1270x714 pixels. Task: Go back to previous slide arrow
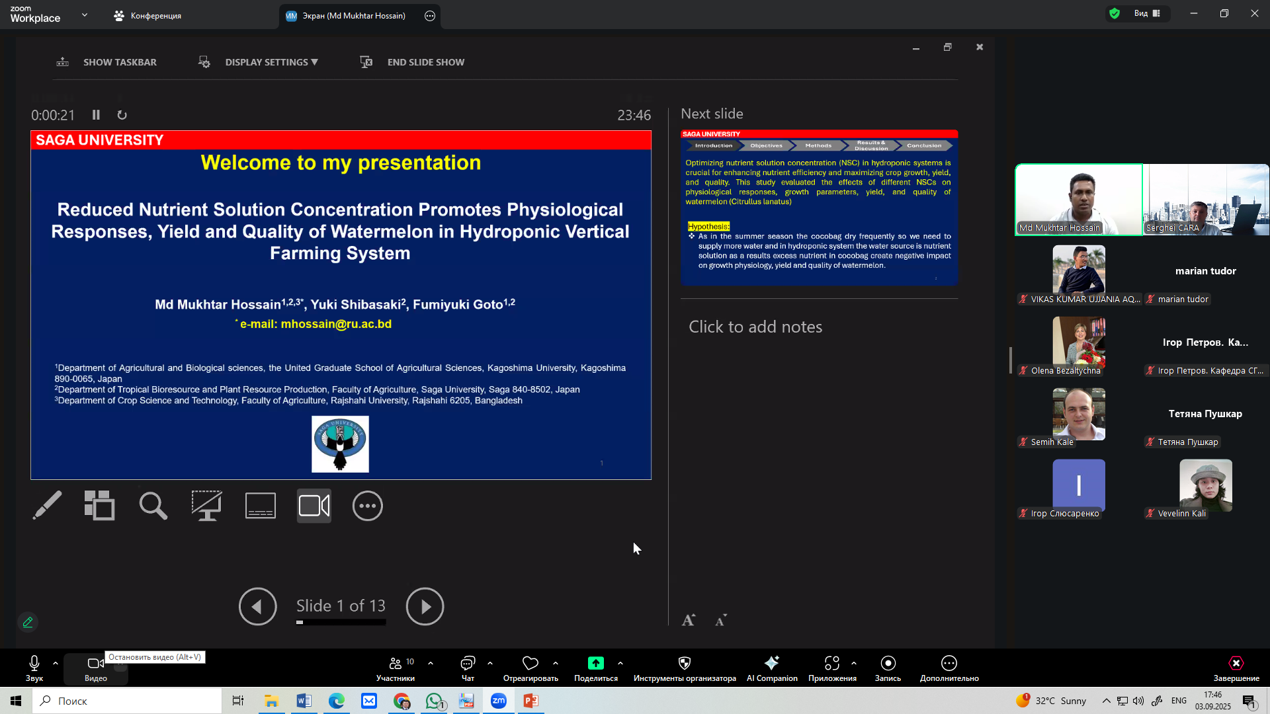pos(257,606)
